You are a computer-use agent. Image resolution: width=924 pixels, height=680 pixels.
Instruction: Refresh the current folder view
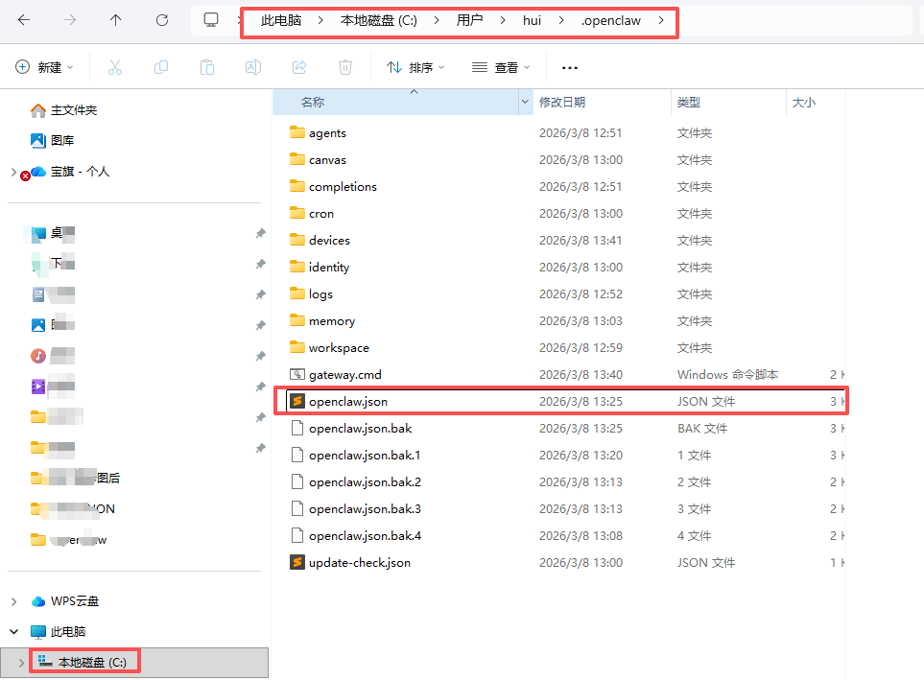coord(162,20)
